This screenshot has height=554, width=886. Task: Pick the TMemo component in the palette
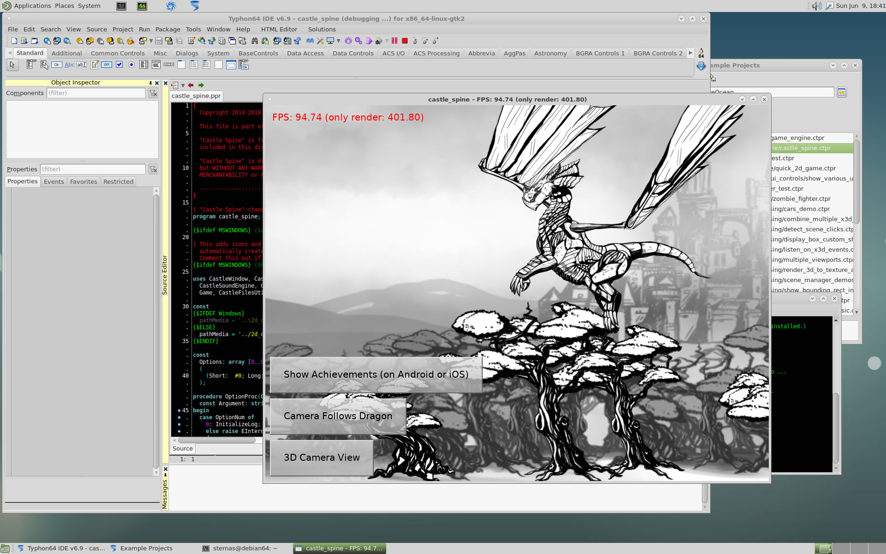94,65
